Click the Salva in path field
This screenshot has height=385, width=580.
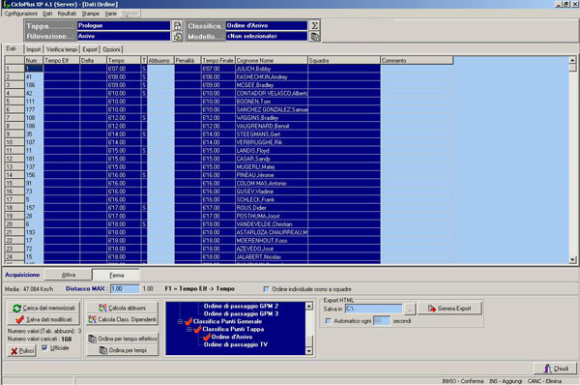(373, 309)
